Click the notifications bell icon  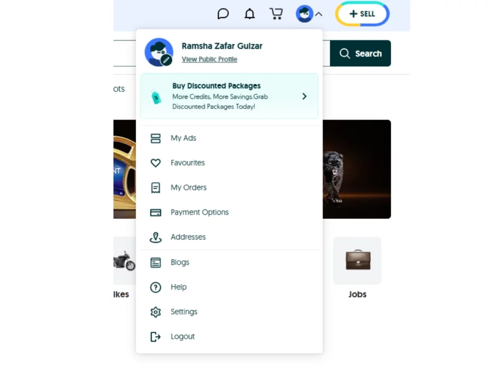pyautogui.click(x=249, y=14)
